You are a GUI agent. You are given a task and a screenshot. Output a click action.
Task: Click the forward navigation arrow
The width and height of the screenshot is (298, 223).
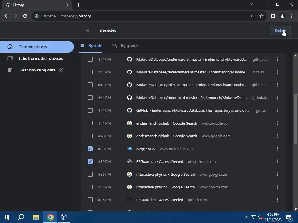coord(16,16)
